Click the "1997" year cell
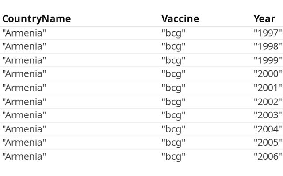283x176 pixels. click(x=268, y=33)
